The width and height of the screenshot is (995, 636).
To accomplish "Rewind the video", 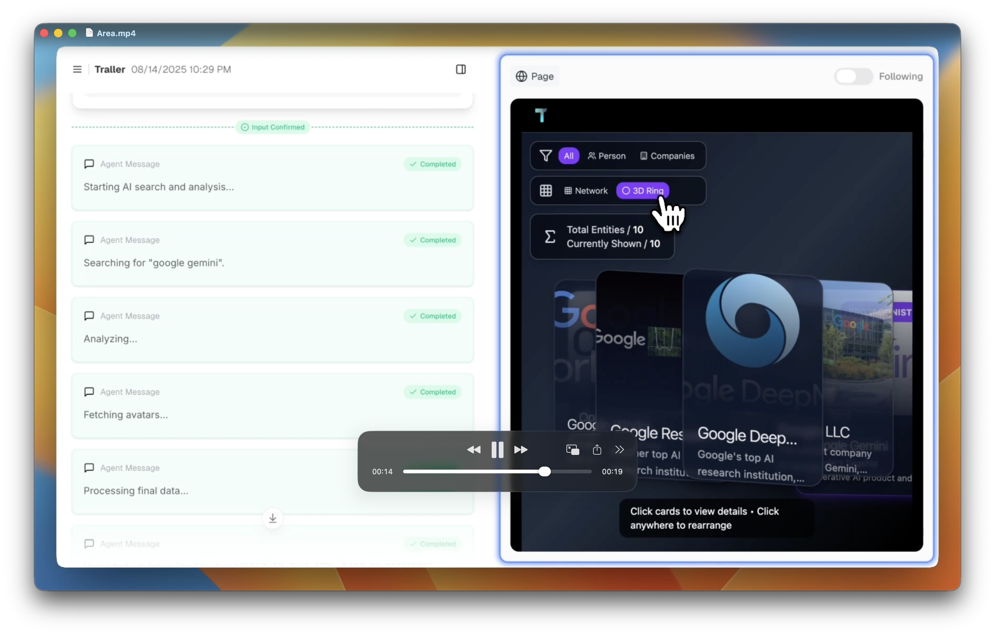I will point(474,450).
